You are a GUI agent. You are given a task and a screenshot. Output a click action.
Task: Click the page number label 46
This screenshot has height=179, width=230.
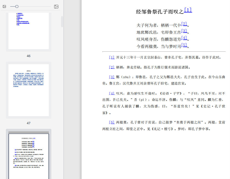(x=29, y=56)
